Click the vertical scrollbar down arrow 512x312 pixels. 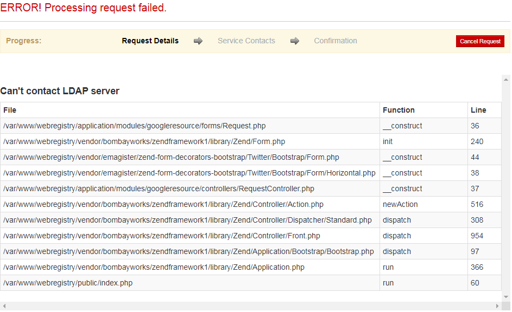[505, 297]
